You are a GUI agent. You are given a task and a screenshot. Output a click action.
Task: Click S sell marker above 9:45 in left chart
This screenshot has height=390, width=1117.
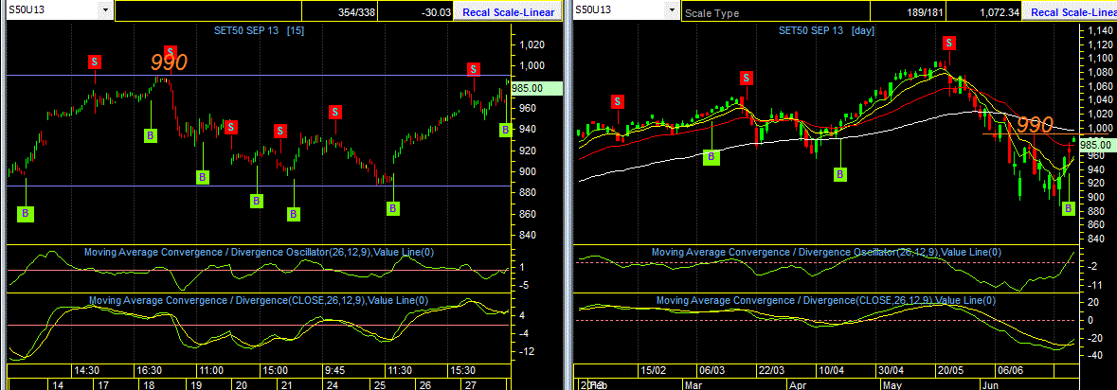334,112
